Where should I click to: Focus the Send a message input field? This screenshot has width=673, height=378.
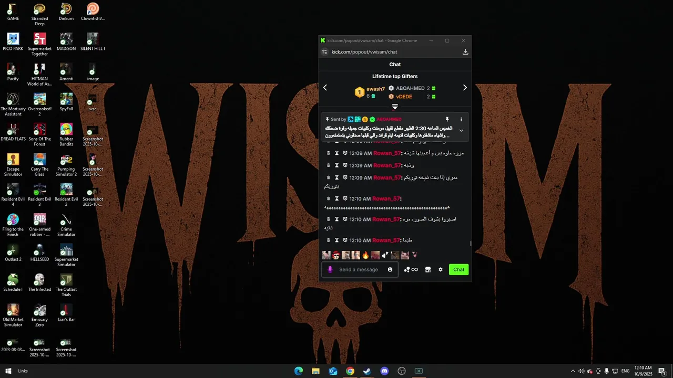point(360,269)
